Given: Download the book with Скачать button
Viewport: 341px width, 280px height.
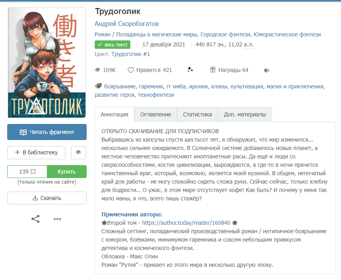Looking at the screenshot, I should click(47, 198).
